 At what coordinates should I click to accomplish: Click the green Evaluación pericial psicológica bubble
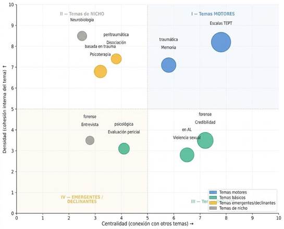pos(124,148)
